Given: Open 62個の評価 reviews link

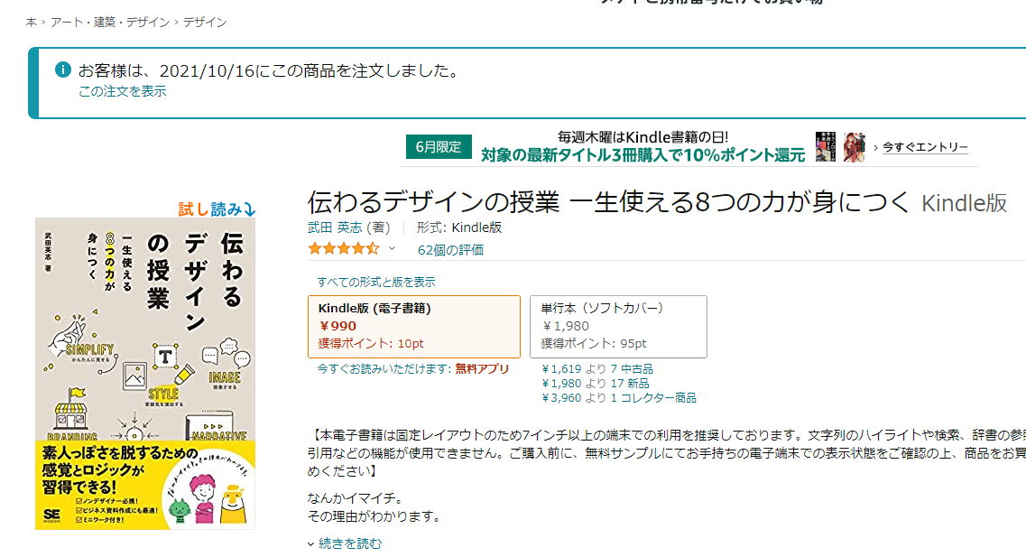Looking at the screenshot, I should tap(450, 249).
